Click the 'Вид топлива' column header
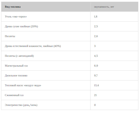The width and height of the screenshot is (140, 113). click(13, 7)
